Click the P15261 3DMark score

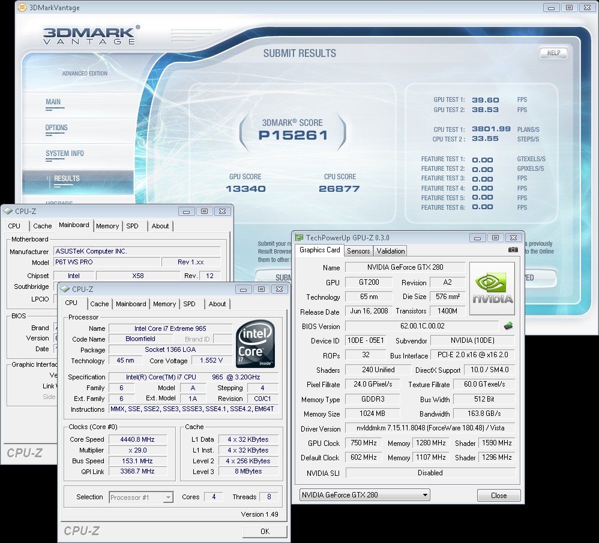[x=293, y=135]
